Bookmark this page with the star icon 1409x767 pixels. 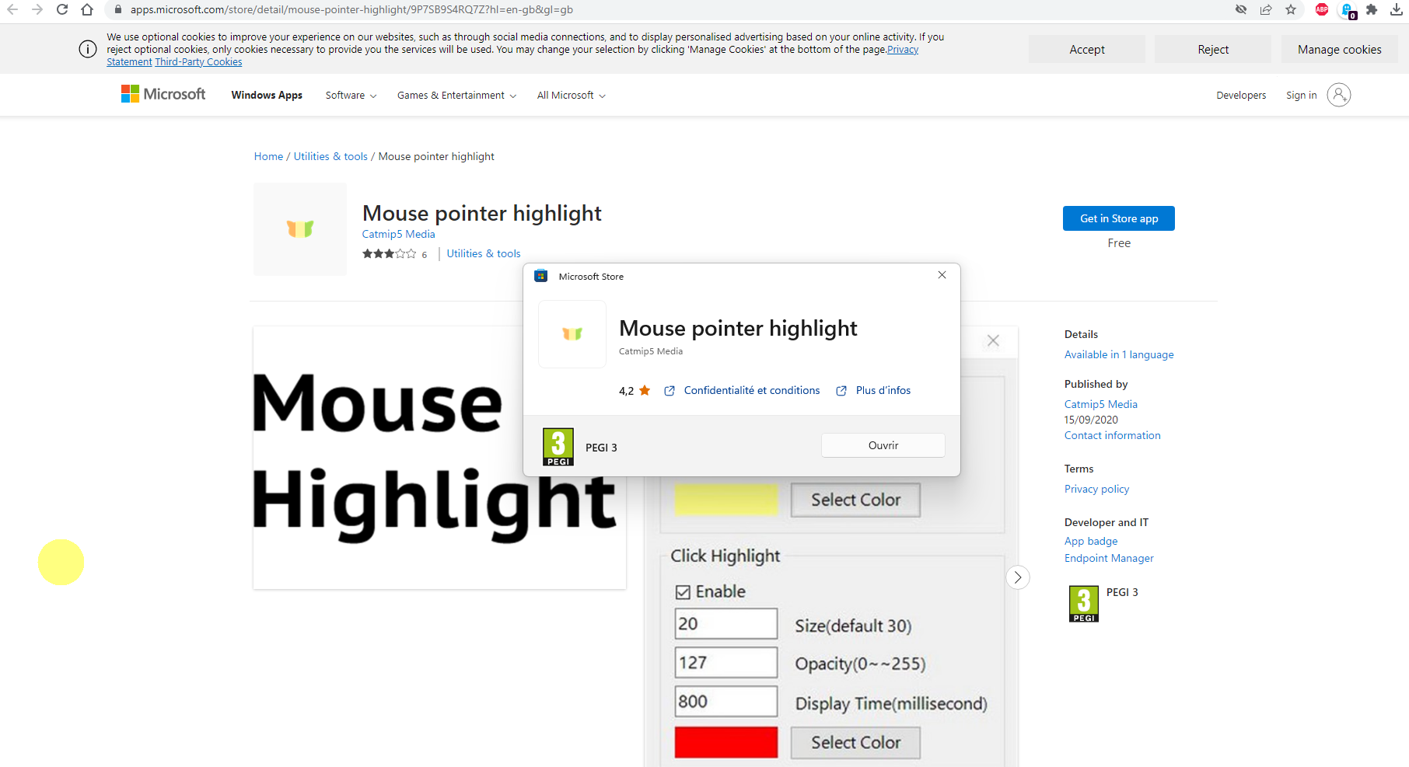(x=1291, y=9)
